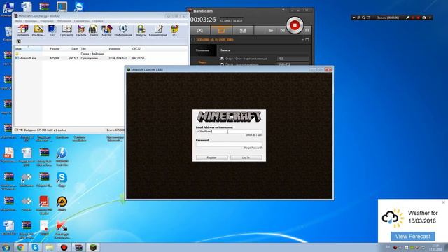This screenshot has height=252, width=448.
Task: Open the Операции menu in WinRAR
Action: 47,21
